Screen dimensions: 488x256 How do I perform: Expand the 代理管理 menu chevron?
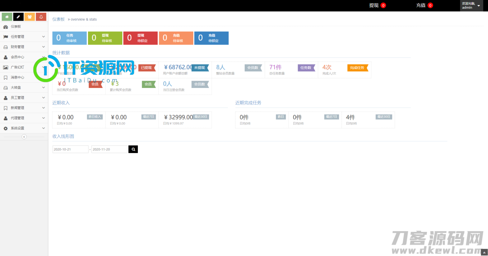tap(44, 118)
